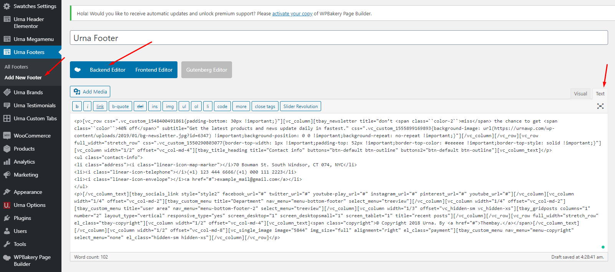Click the close tags button
The height and width of the screenshot is (272, 615).
265,106
